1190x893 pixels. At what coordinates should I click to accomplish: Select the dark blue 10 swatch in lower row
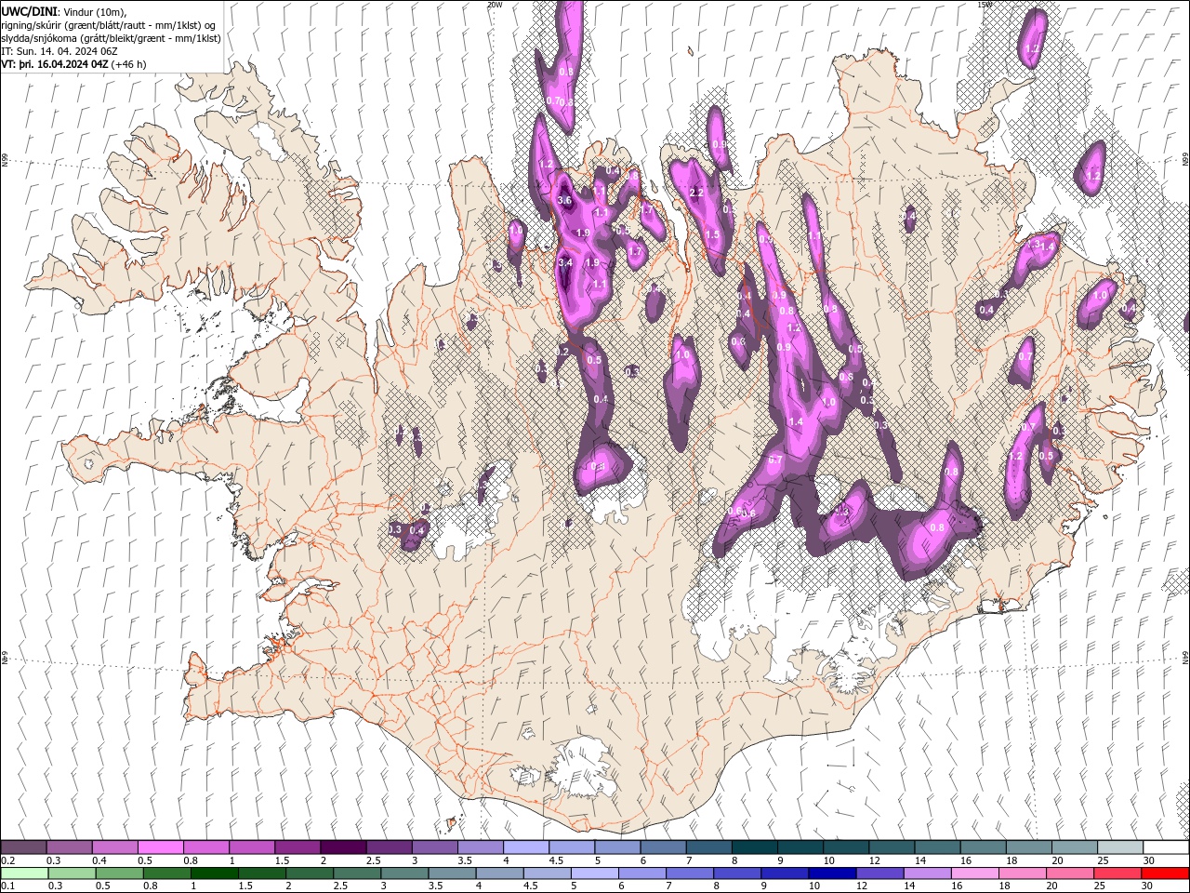[x=832, y=873]
